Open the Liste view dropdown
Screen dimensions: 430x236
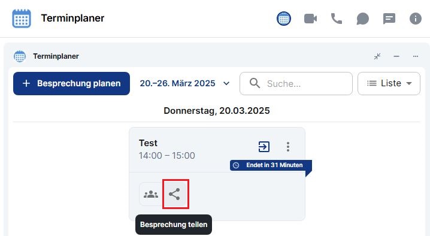pos(389,83)
